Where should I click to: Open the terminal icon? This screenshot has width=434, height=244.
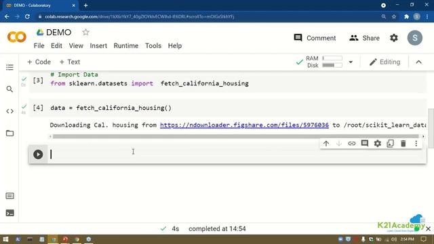(x=9, y=213)
